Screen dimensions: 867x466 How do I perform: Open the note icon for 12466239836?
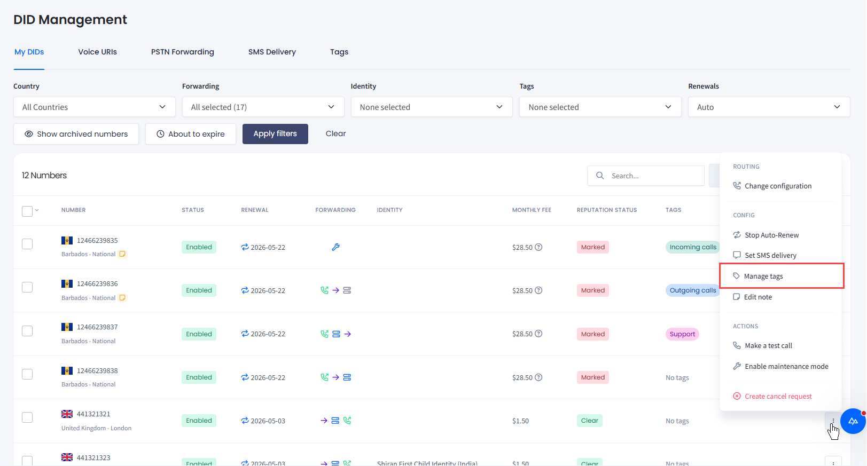point(122,298)
